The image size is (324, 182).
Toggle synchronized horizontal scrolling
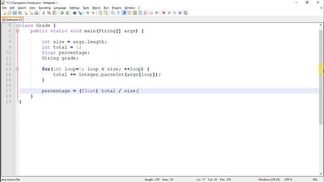point(106,13)
